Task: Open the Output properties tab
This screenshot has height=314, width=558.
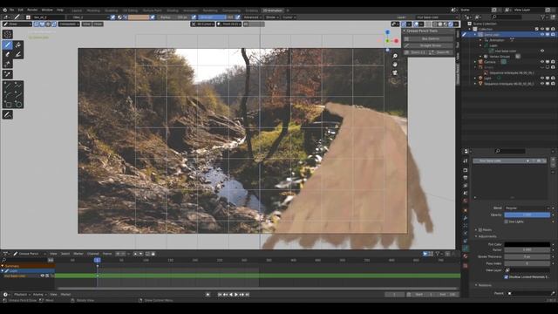Action: tap(465, 178)
